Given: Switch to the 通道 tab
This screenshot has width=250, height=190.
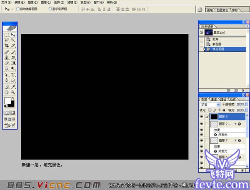Looking at the screenshot, I should [x=213, y=100].
